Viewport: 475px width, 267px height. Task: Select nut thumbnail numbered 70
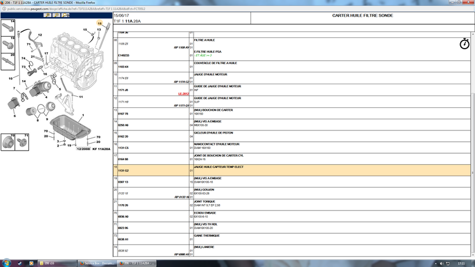[8, 142]
